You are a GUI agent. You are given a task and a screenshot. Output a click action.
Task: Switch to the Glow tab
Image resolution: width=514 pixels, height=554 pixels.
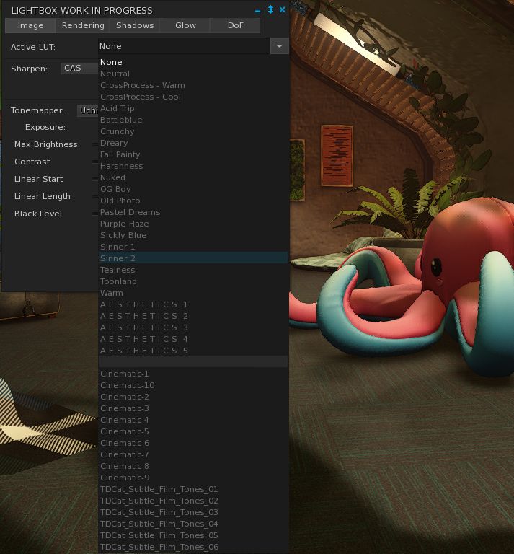[185, 25]
